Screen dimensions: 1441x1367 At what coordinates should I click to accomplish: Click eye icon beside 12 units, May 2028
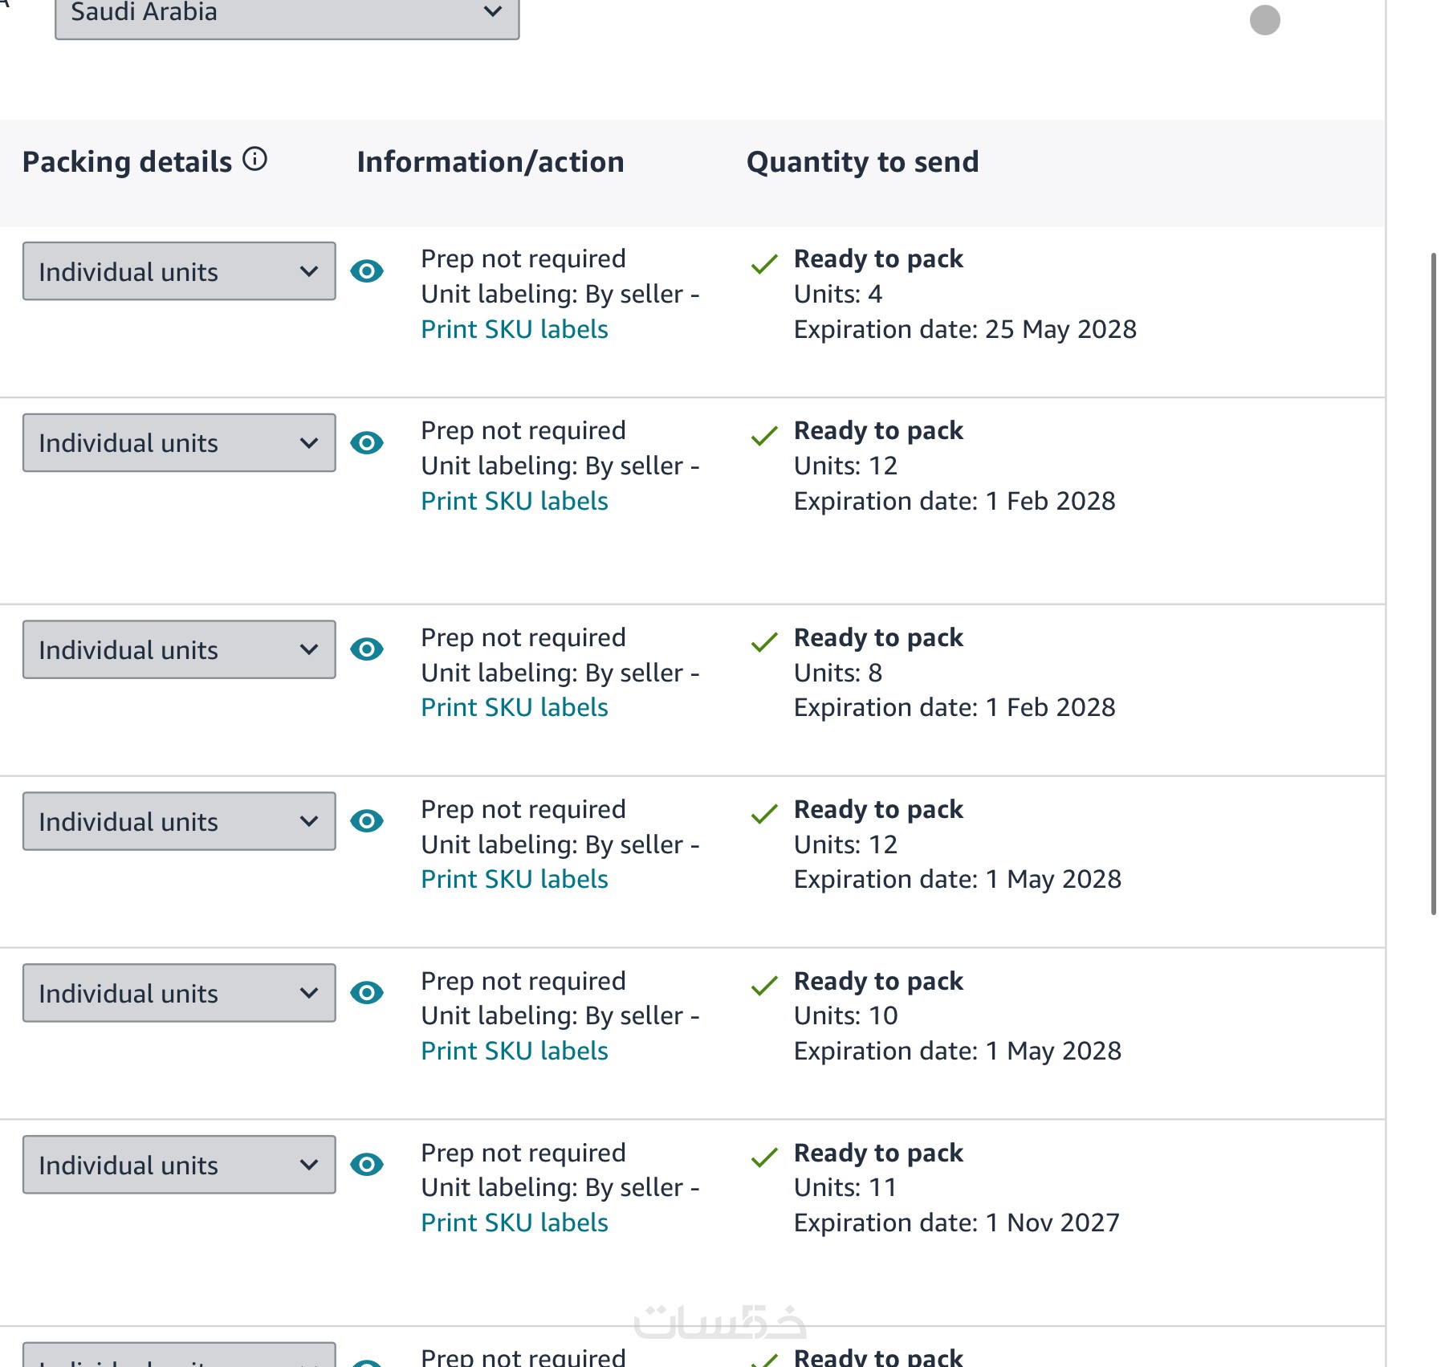[x=367, y=821]
